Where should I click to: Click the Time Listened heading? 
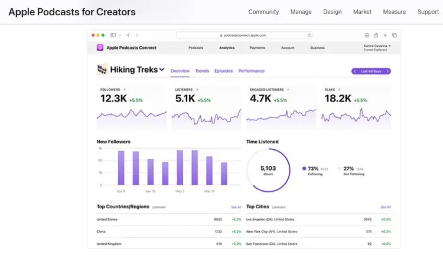click(262, 142)
